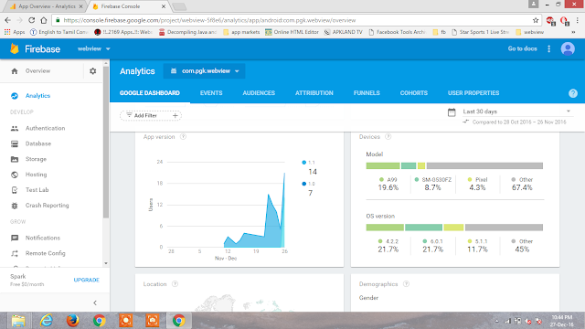This screenshot has width=585, height=329.
Task: Click the help question mark icon
Action: (x=573, y=93)
